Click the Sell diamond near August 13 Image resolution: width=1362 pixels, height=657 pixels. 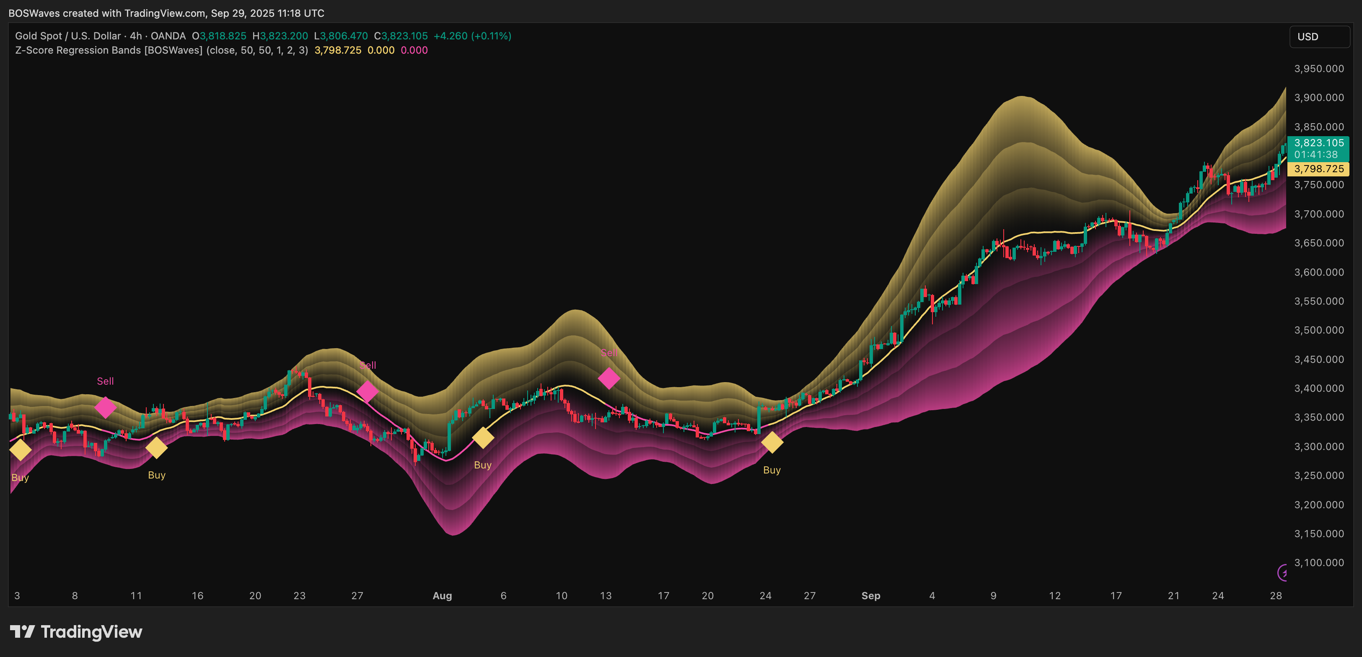coord(608,378)
